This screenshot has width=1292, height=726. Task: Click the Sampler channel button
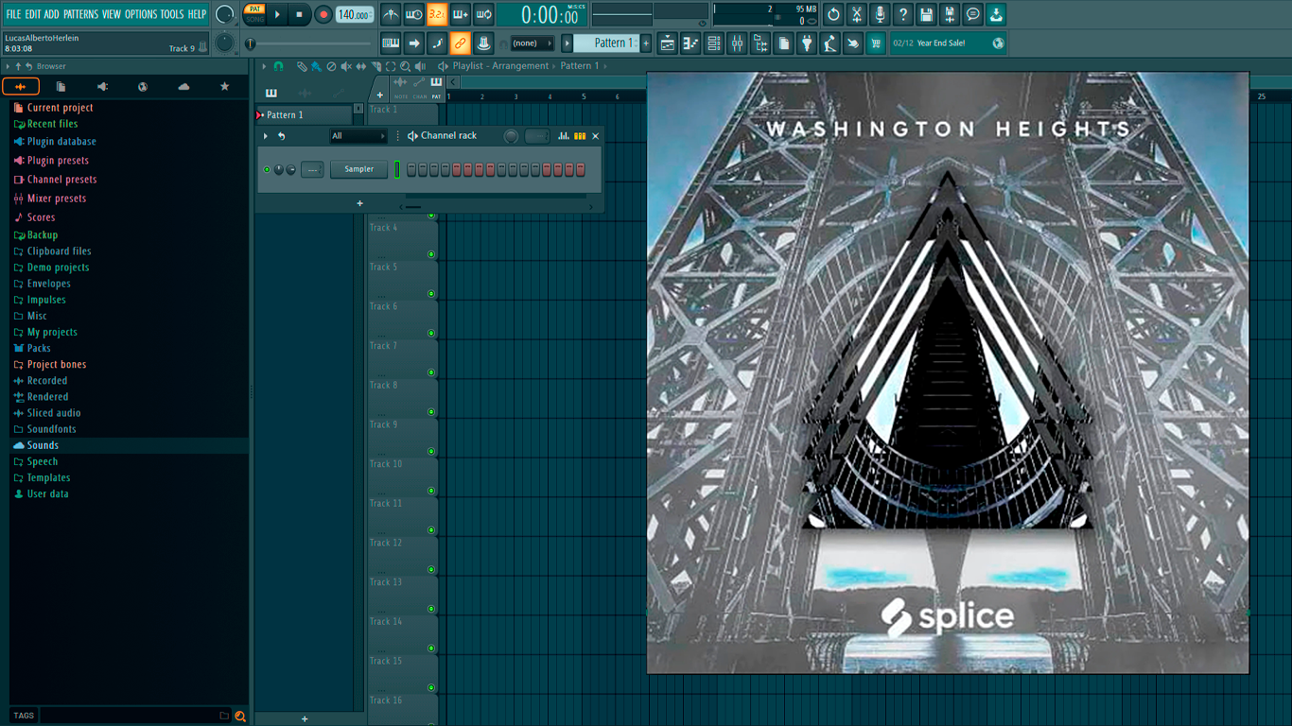(358, 169)
